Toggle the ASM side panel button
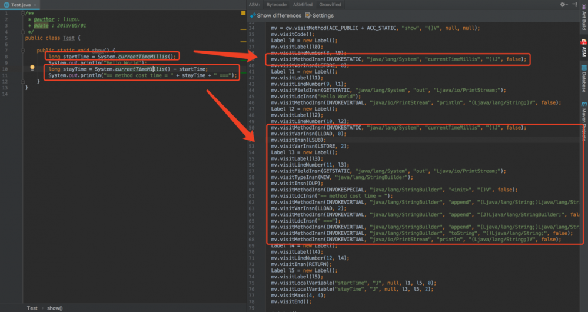The height and width of the screenshot is (312, 588). click(583, 49)
